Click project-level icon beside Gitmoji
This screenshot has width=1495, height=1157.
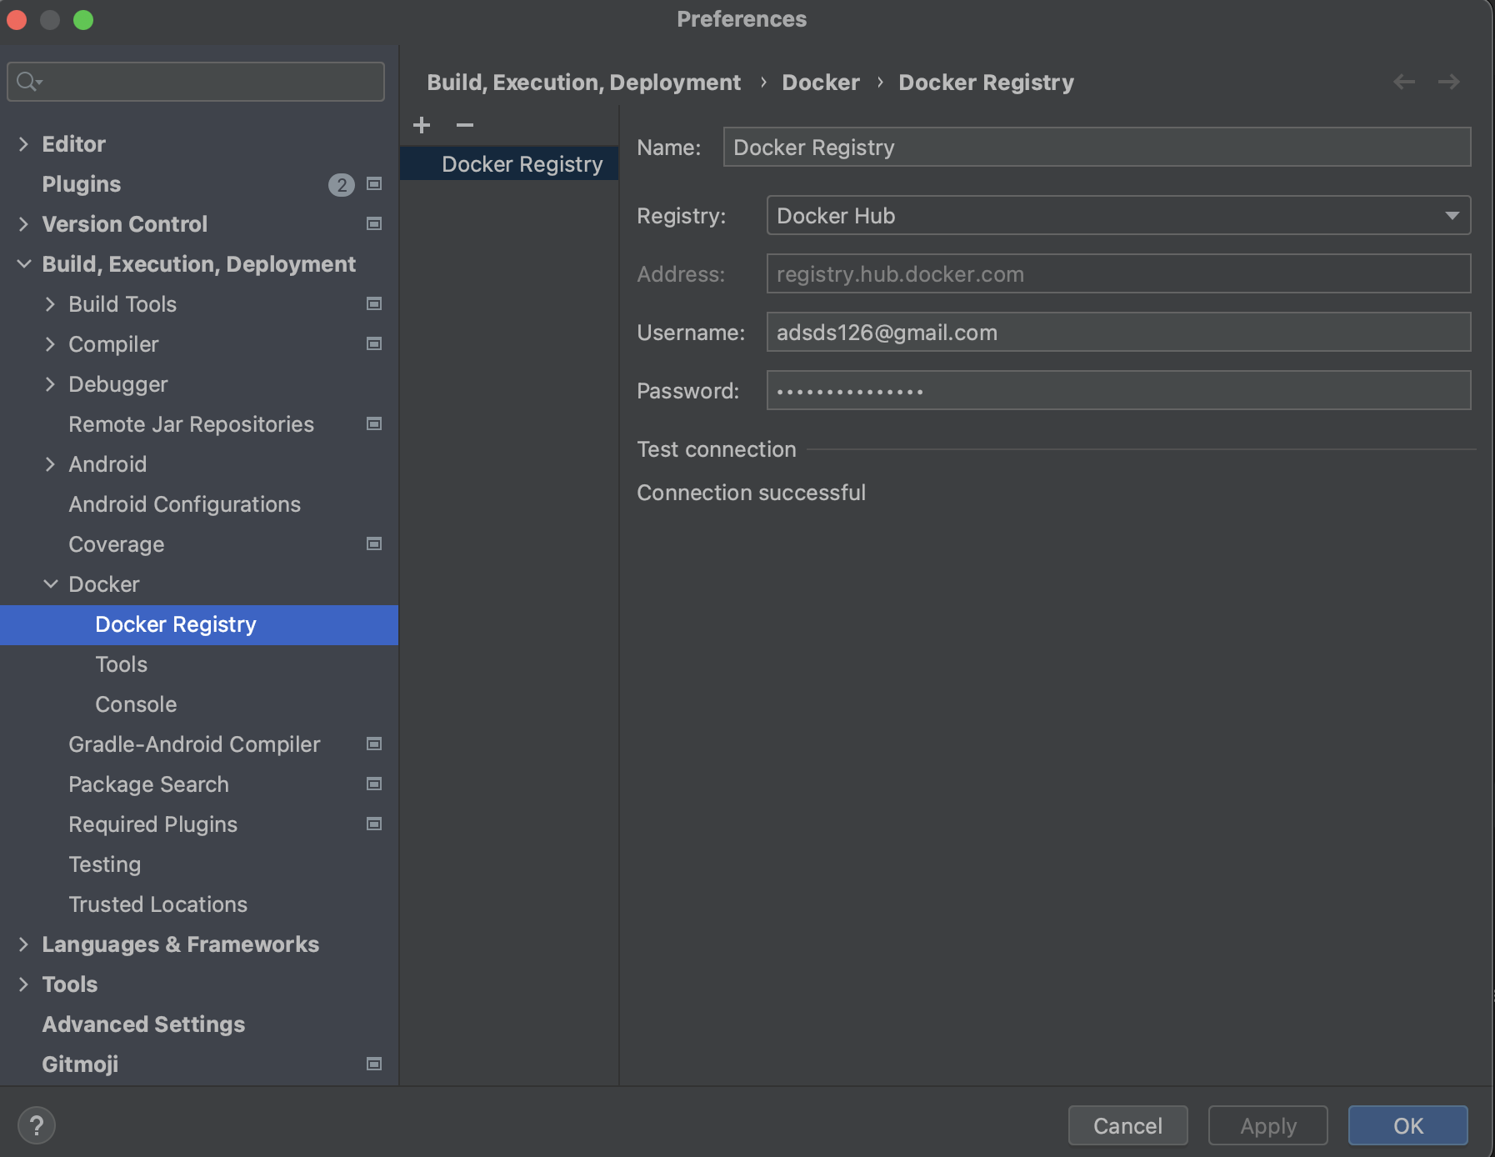(374, 1064)
